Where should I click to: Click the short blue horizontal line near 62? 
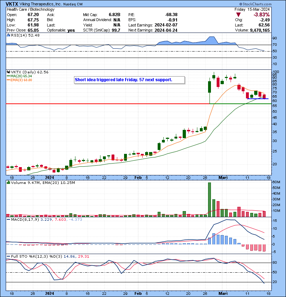pyautogui.click(x=258, y=99)
